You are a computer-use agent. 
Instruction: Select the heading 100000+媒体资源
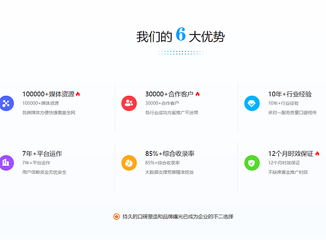48,94
